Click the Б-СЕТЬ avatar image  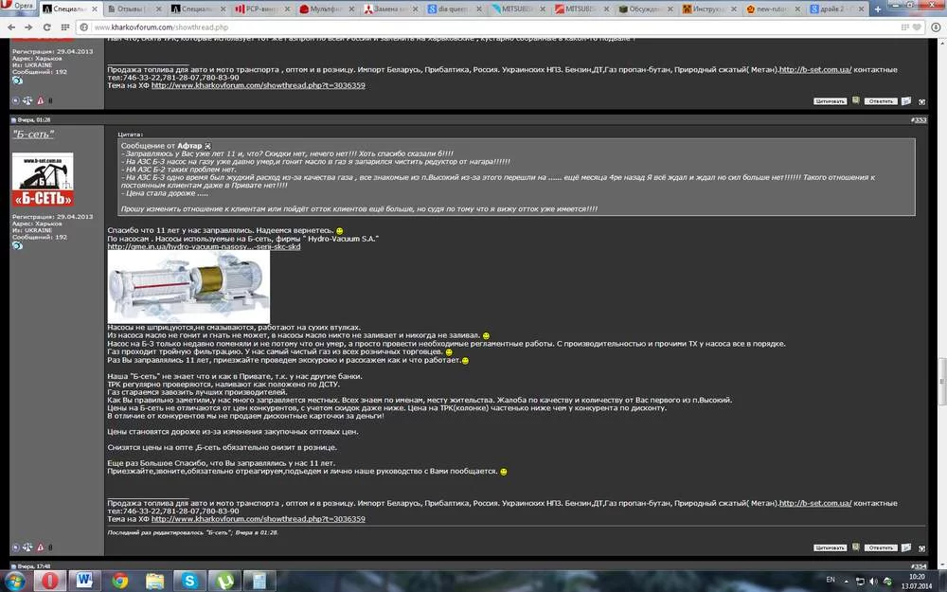coord(43,179)
